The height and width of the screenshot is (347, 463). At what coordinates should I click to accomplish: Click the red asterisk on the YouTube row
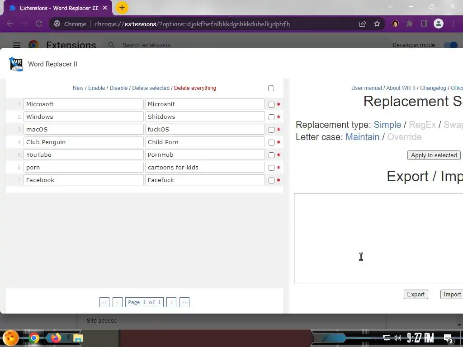click(x=279, y=155)
